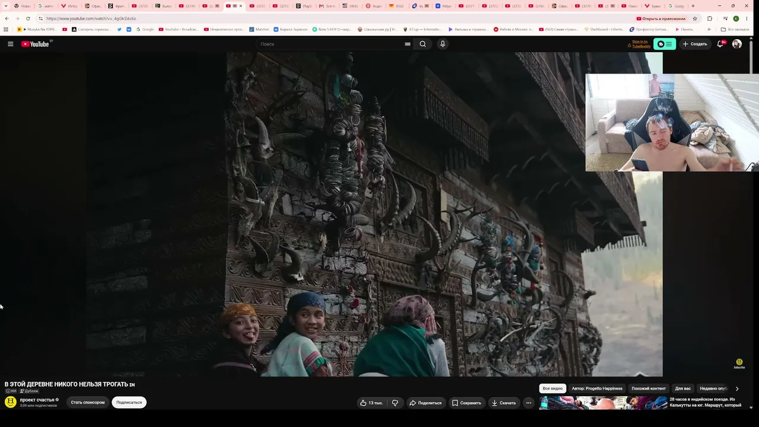The width and height of the screenshot is (759, 427).
Task: Open the bookmarks apps grid icon
Action: click(x=7, y=29)
